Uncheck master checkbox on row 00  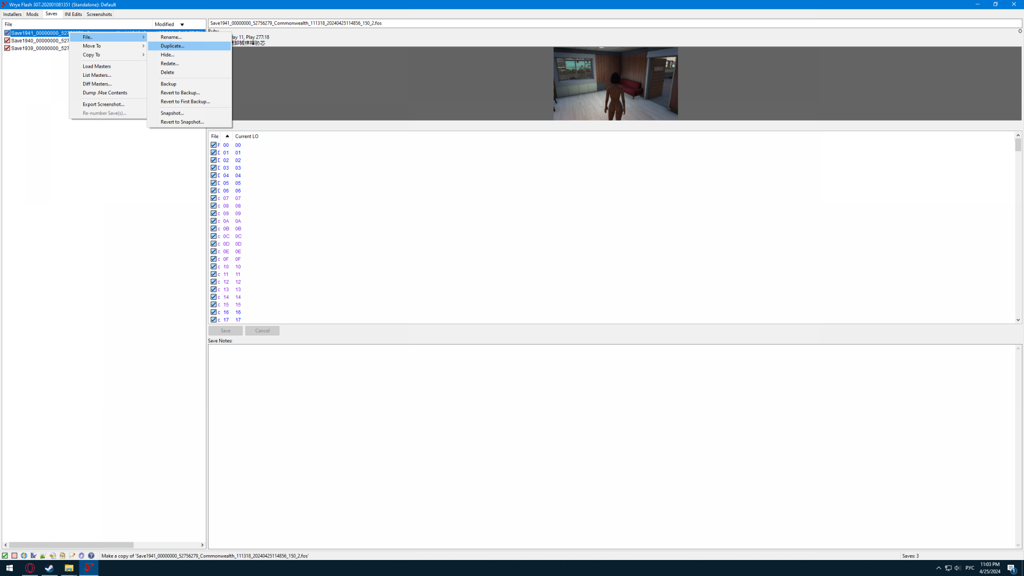[x=213, y=145]
